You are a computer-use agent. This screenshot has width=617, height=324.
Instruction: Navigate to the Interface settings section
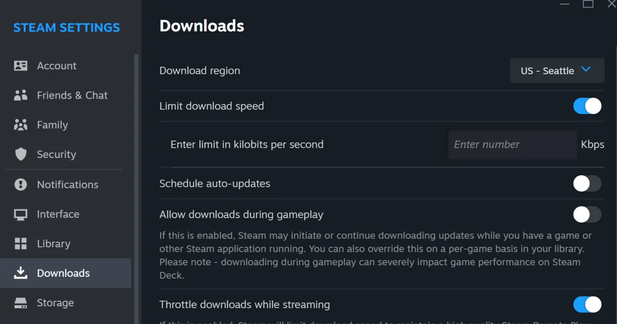[58, 214]
